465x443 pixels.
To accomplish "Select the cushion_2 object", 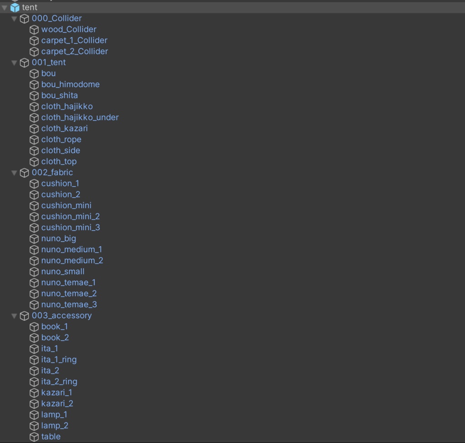I will 60,194.
